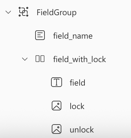
Task: Collapse the field_with_lock container node
Action: [x=25, y=59]
